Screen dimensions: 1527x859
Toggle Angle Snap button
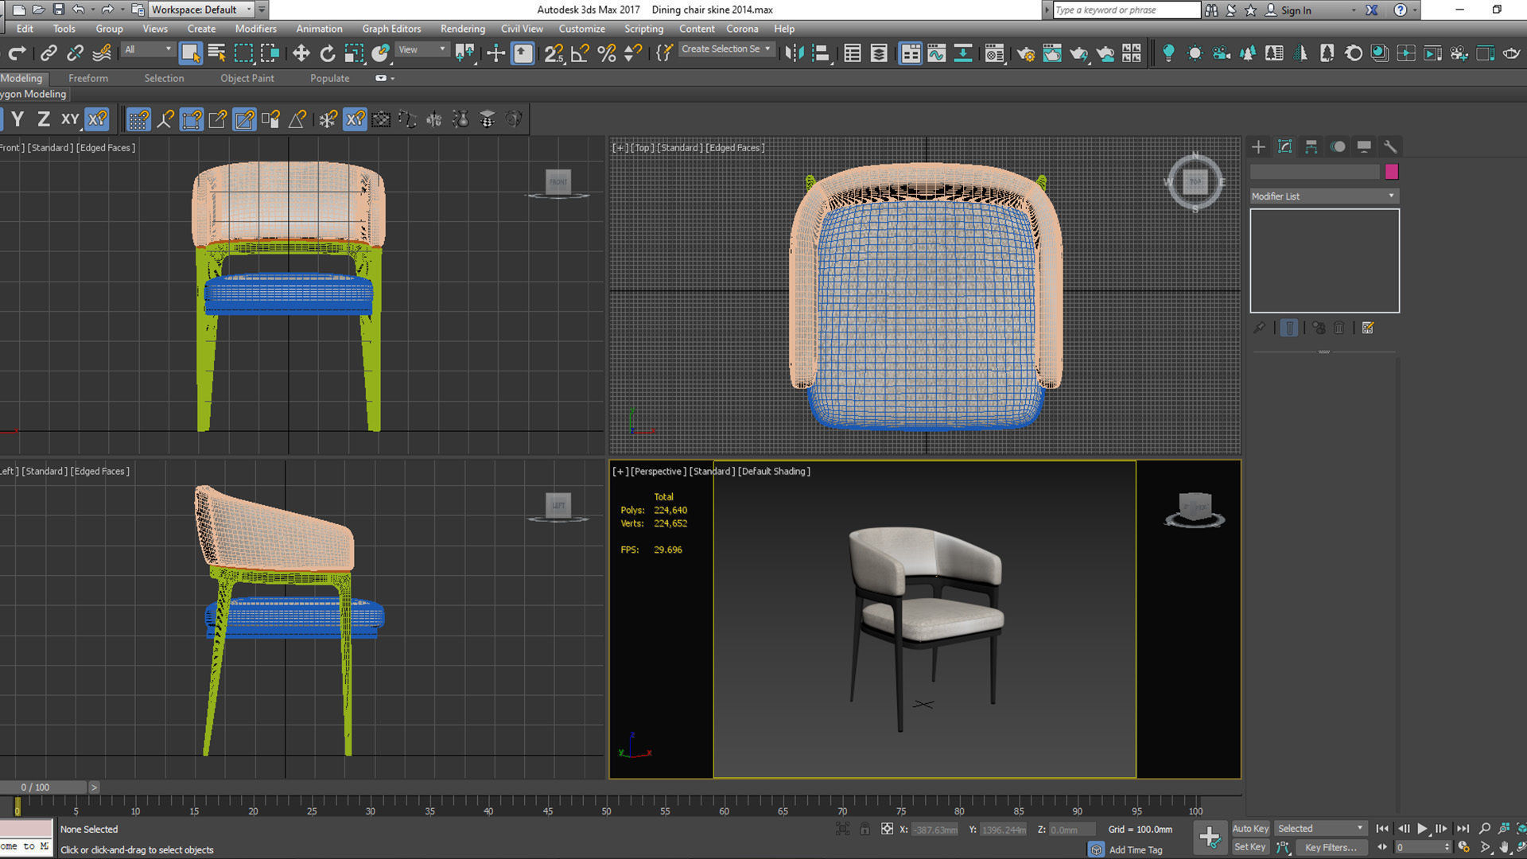(581, 53)
